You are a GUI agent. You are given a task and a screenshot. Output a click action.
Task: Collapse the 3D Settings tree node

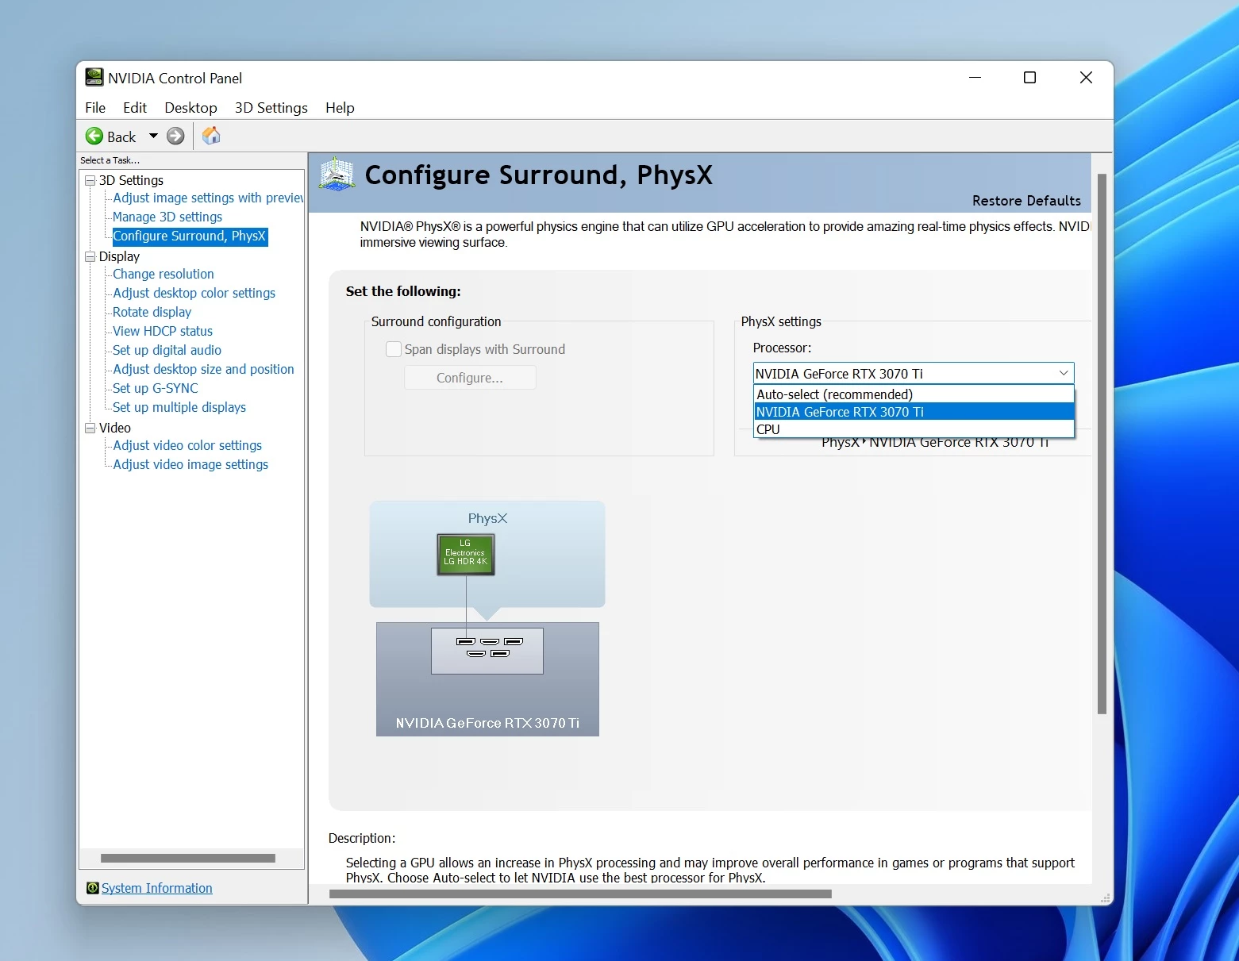click(90, 181)
